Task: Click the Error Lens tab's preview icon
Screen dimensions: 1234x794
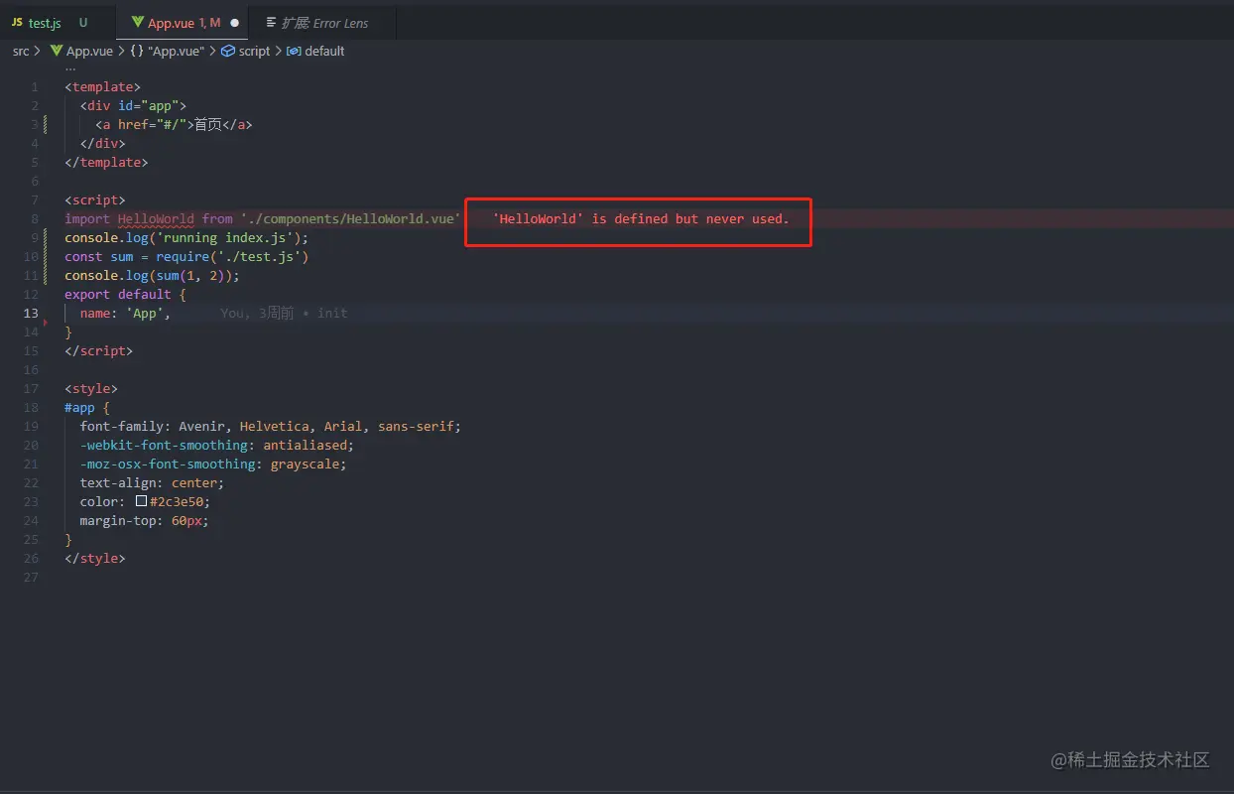Action: [x=271, y=22]
